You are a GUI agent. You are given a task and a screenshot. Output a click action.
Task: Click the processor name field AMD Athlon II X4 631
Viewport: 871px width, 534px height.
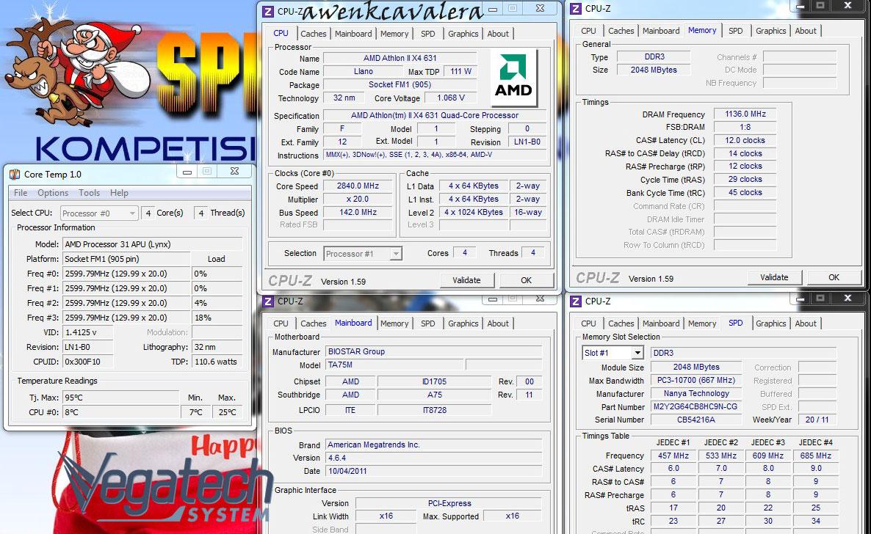(400, 58)
